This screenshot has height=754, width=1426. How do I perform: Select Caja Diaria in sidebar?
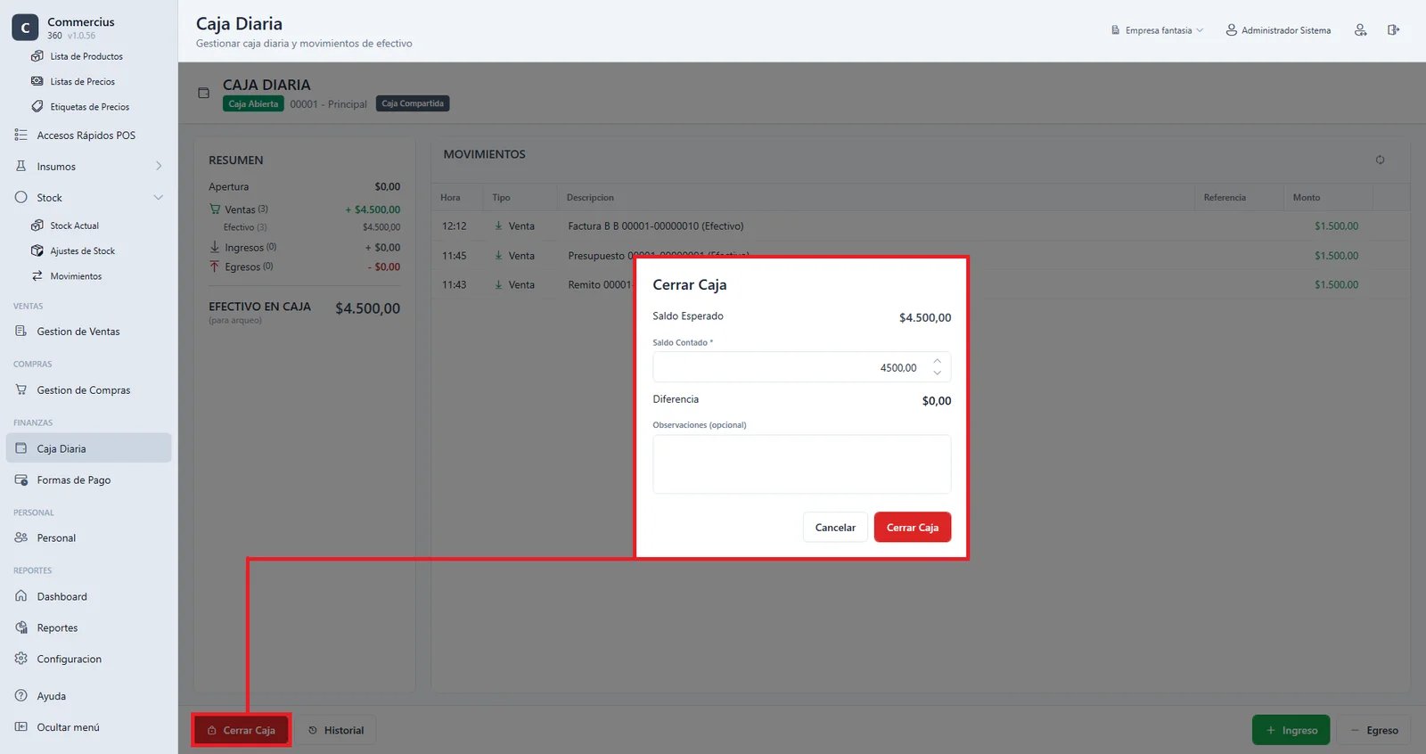click(88, 448)
